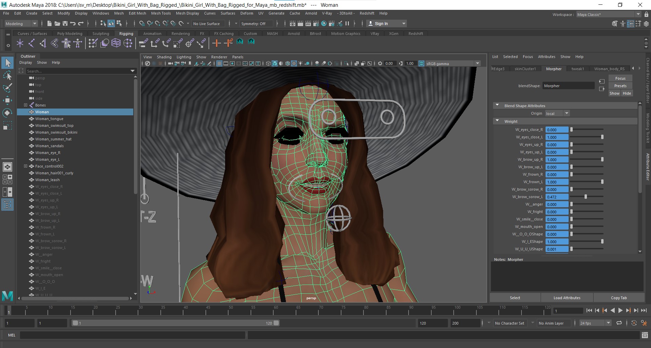651x348 pixels.
Task: Open the Mesh Tools menu
Action: pyautogui.click(x=161, y=13)
